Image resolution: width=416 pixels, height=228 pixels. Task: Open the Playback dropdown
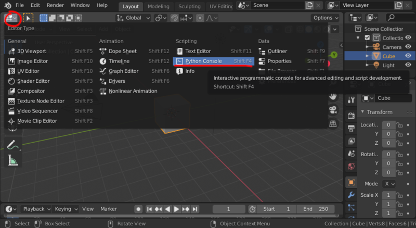point(36,209)
